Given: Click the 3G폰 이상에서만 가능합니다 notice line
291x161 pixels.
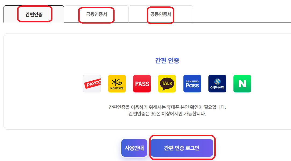Looking at the screenshot, I should point(167,114).
